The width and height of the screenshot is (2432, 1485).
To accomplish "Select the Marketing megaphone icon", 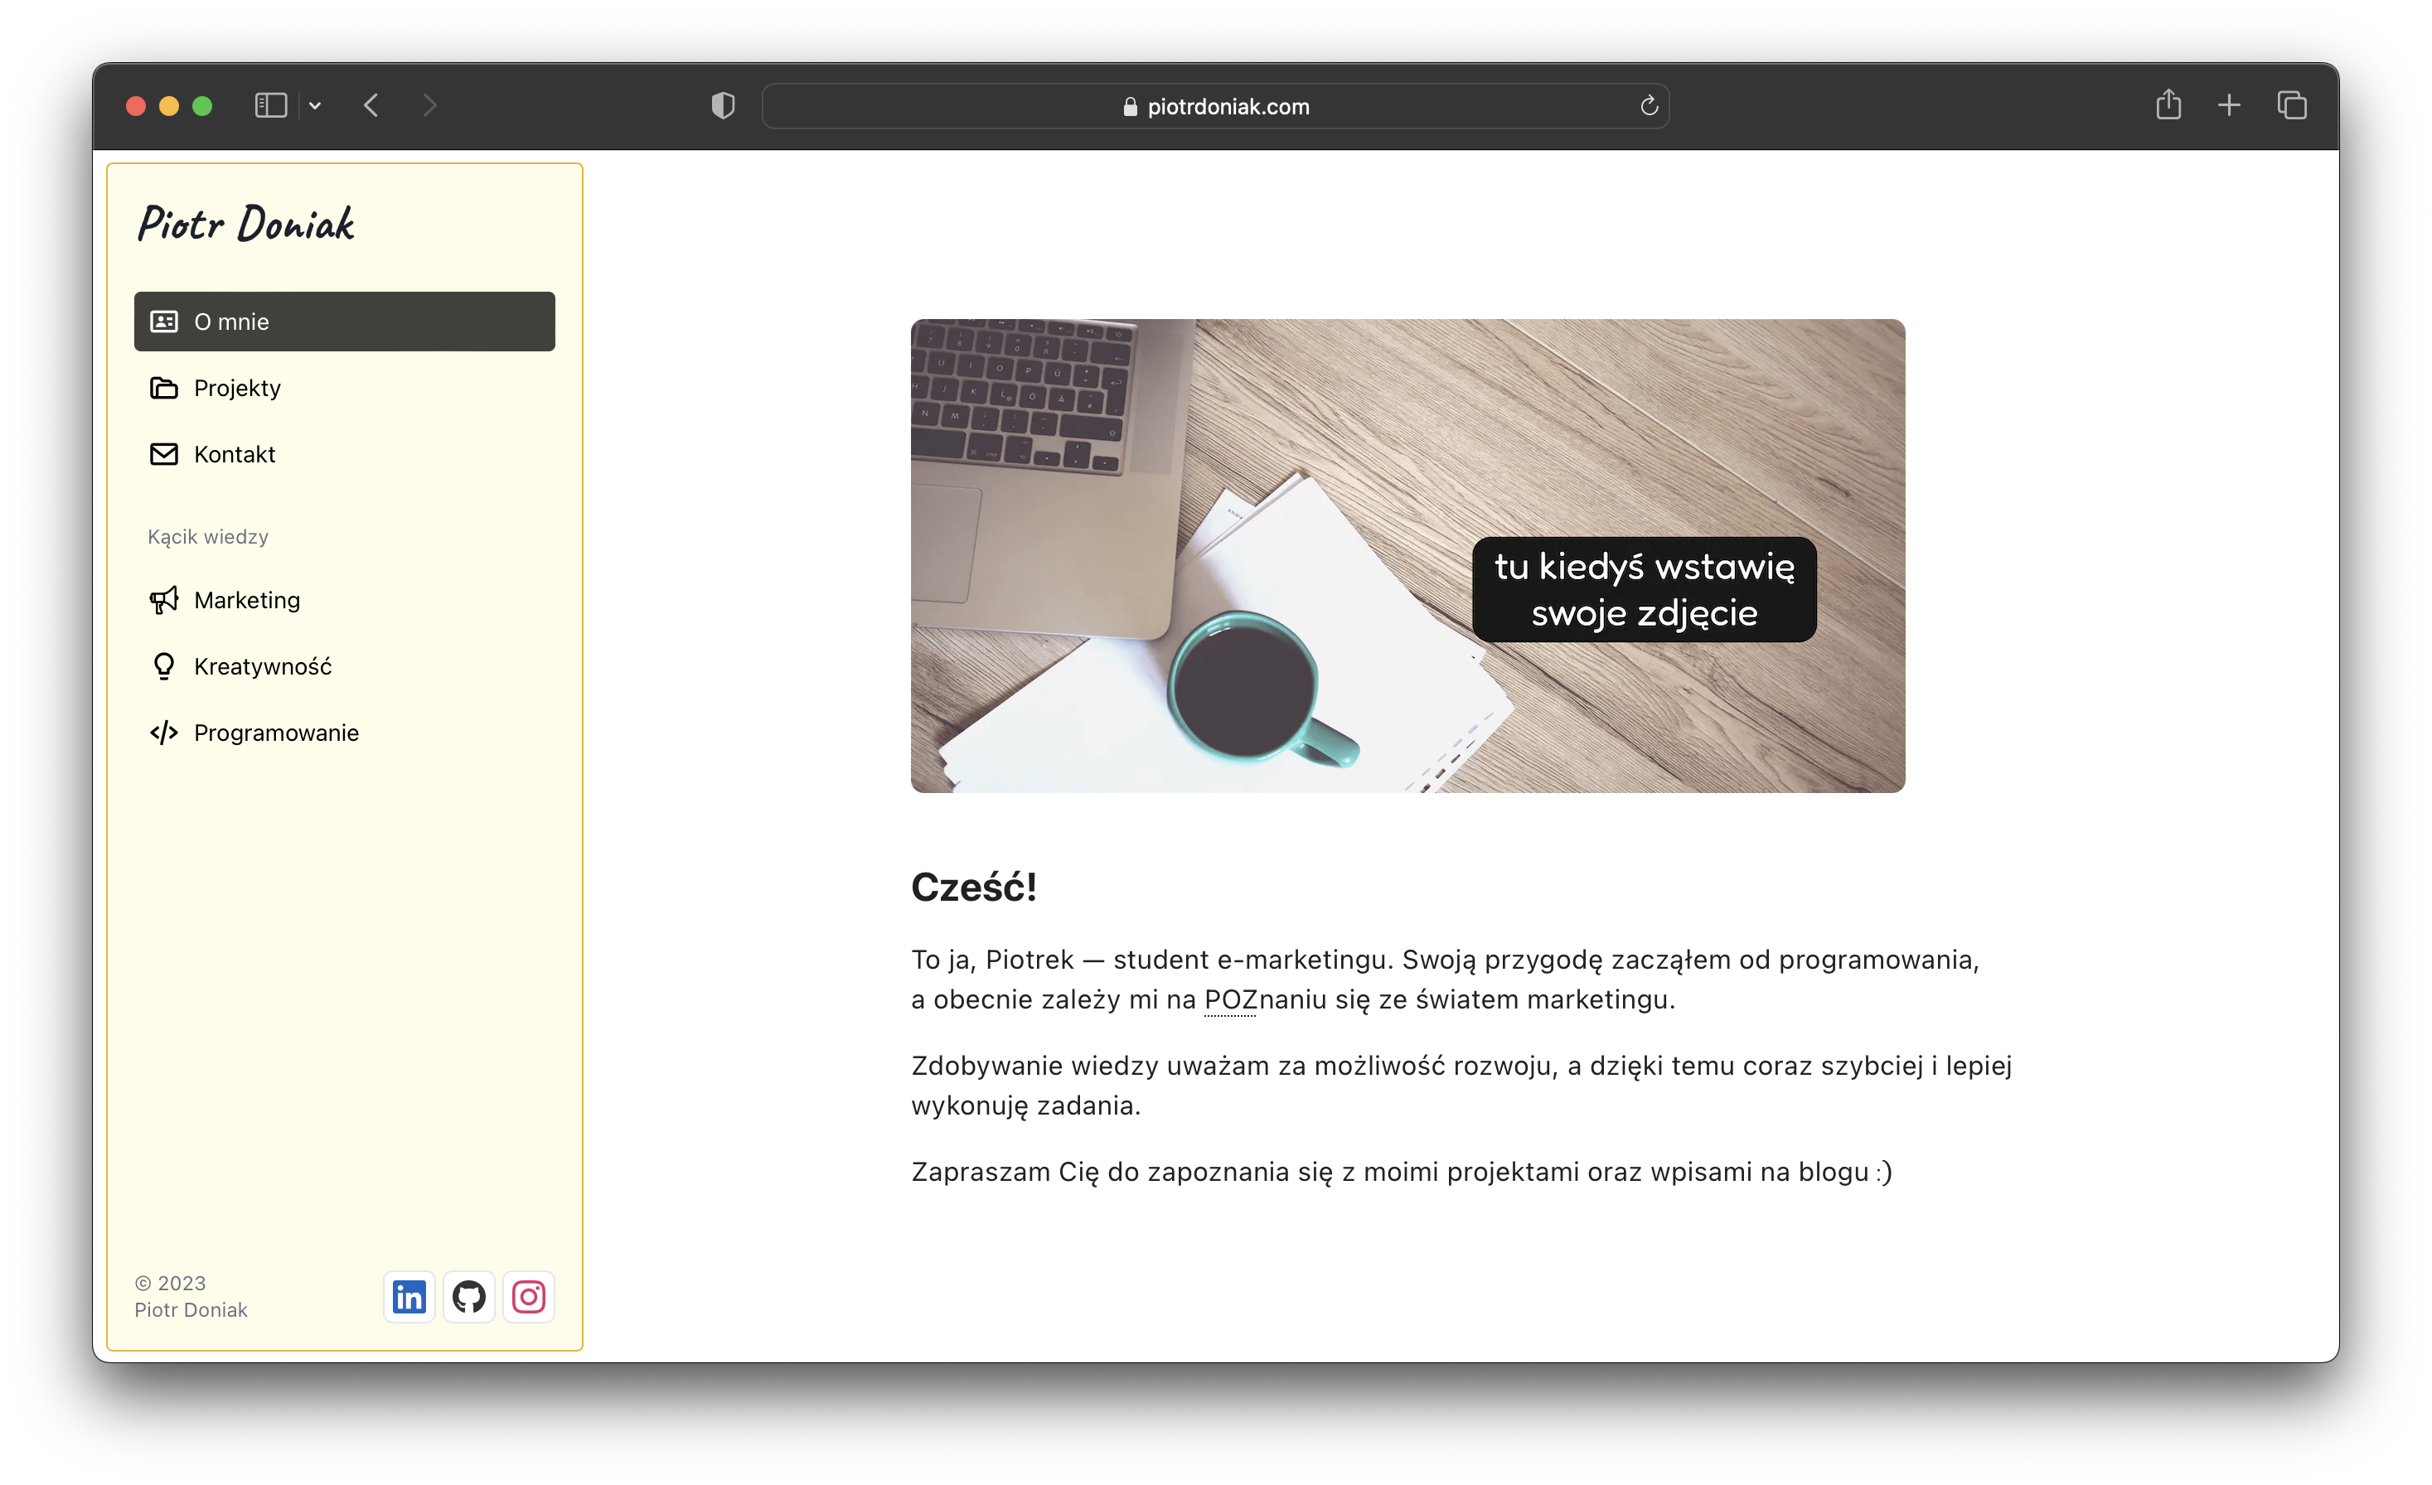I will pos(164,600).
